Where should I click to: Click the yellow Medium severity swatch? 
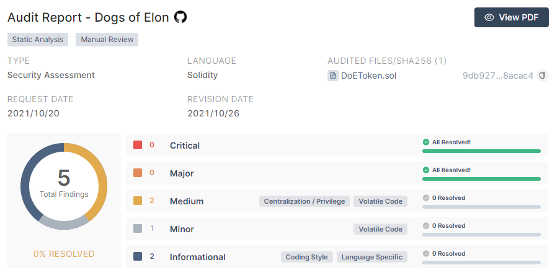pyautogui.click(x=138, y=201)
